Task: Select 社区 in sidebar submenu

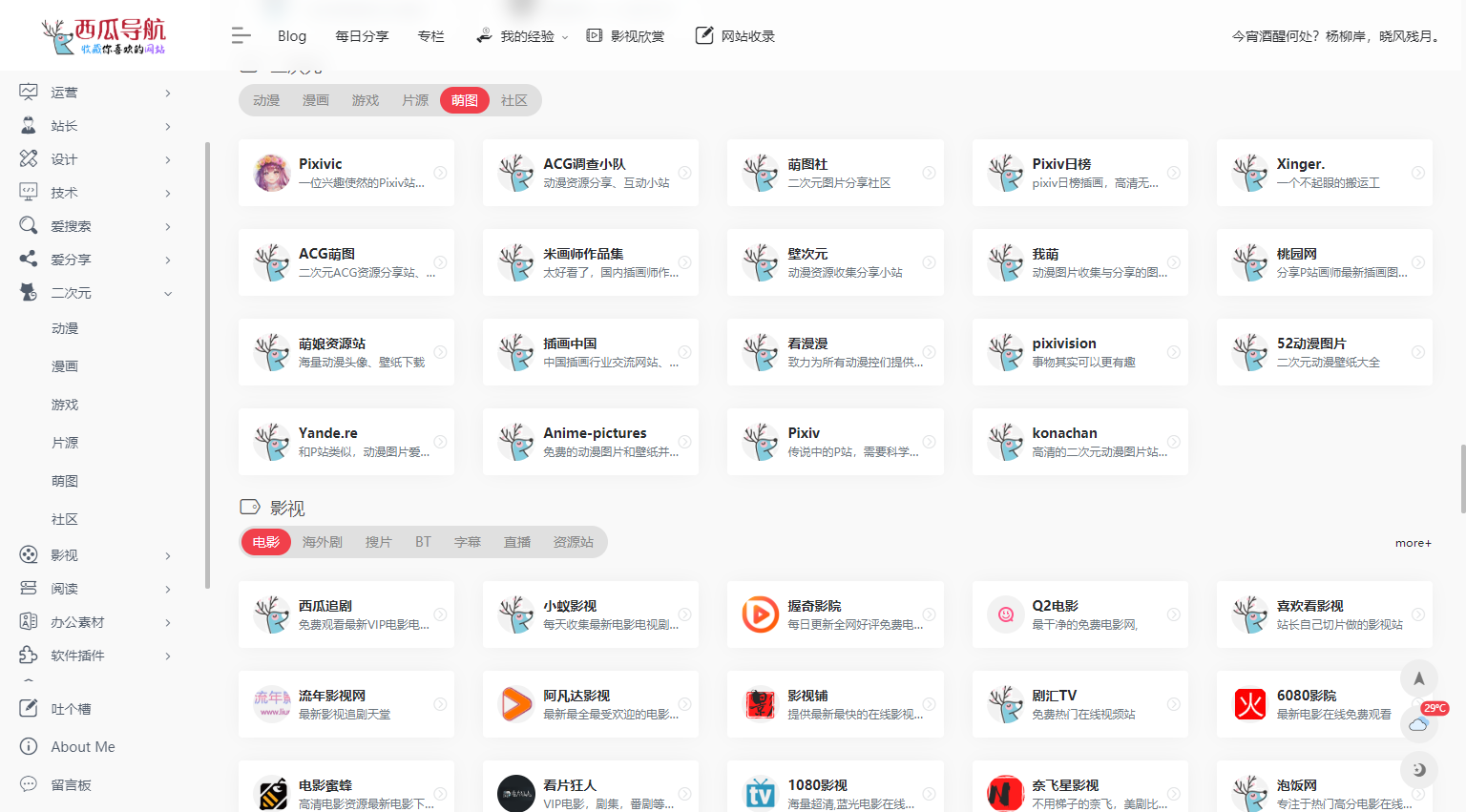Action: click(65, 519)
